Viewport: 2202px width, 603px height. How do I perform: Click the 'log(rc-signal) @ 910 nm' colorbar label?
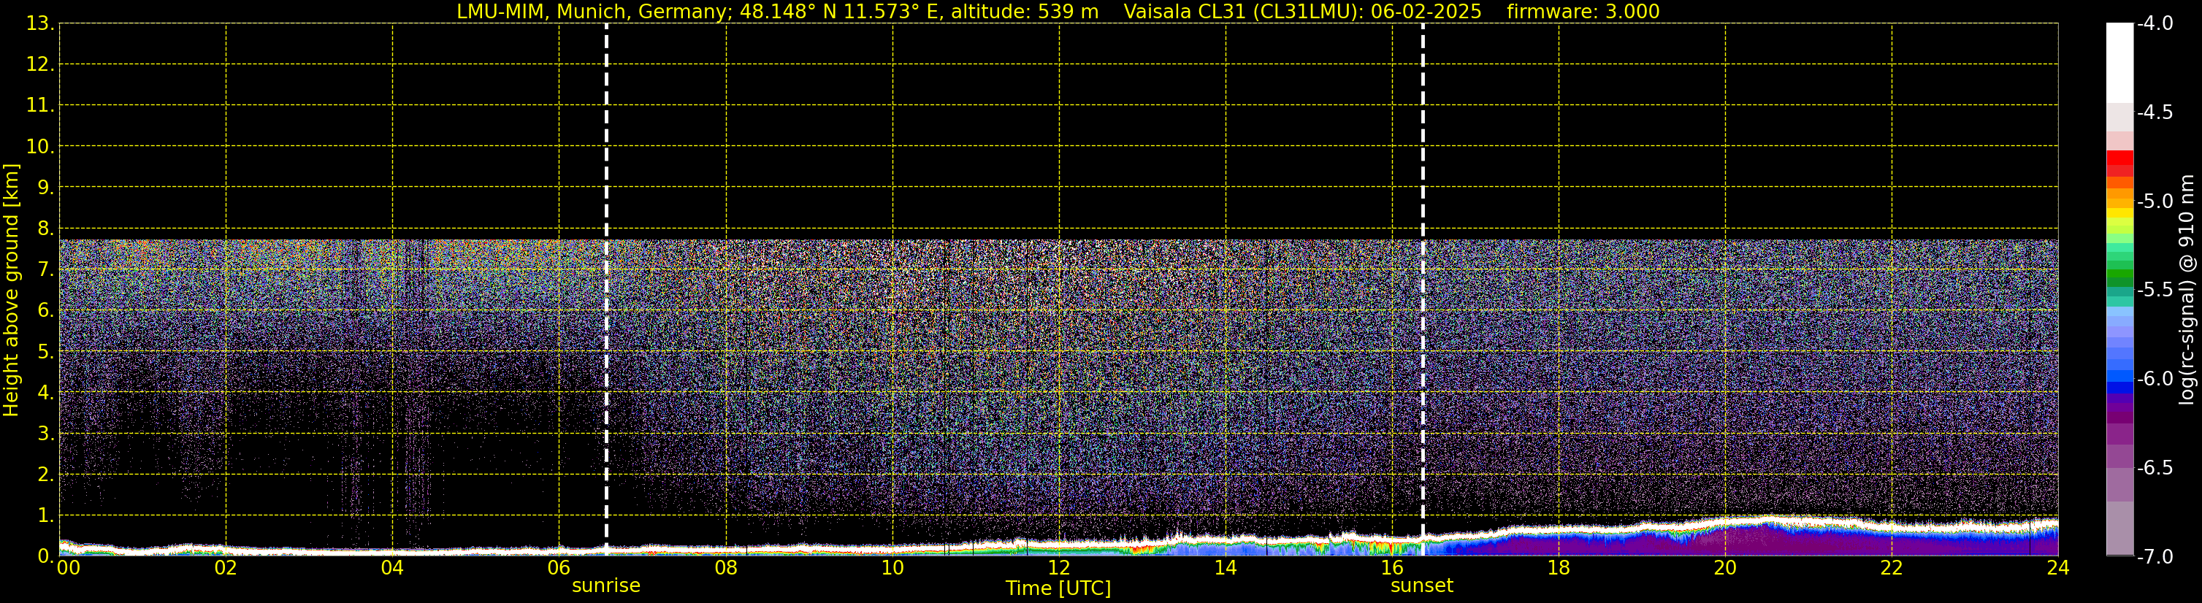pyautogui.click(x=2187, y=290)
